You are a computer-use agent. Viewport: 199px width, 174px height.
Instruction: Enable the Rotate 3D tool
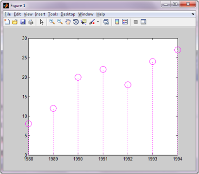(x=76, y=22)
